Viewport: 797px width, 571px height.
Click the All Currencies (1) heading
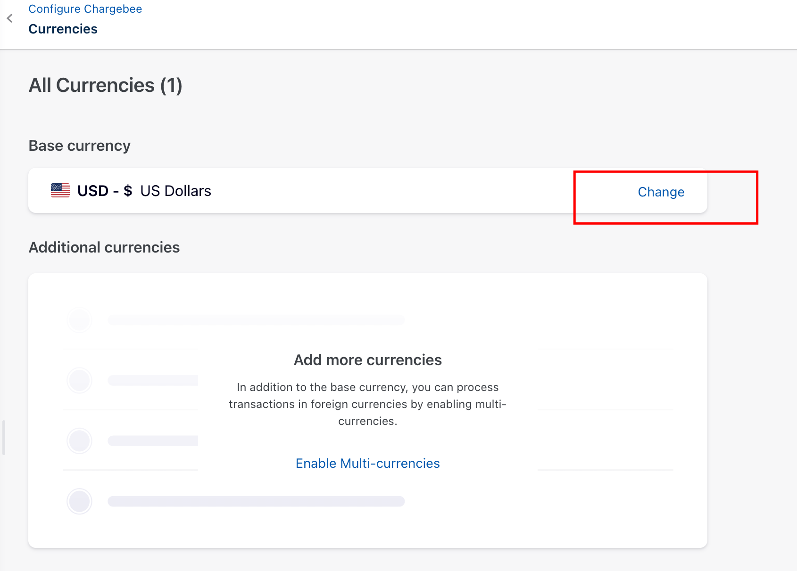pyautogui.click(x=105, y=85)
